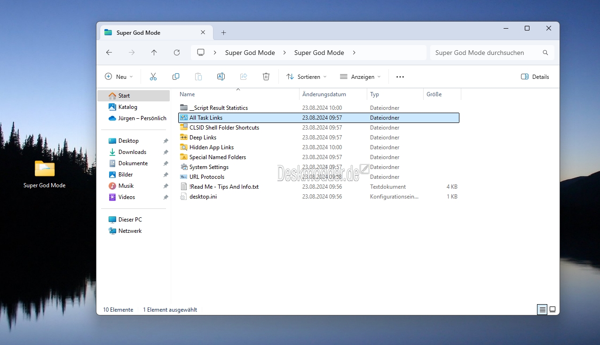600x345 pixels.
Task: Click the Rename icon in toolbar
Action: point(221,77)
